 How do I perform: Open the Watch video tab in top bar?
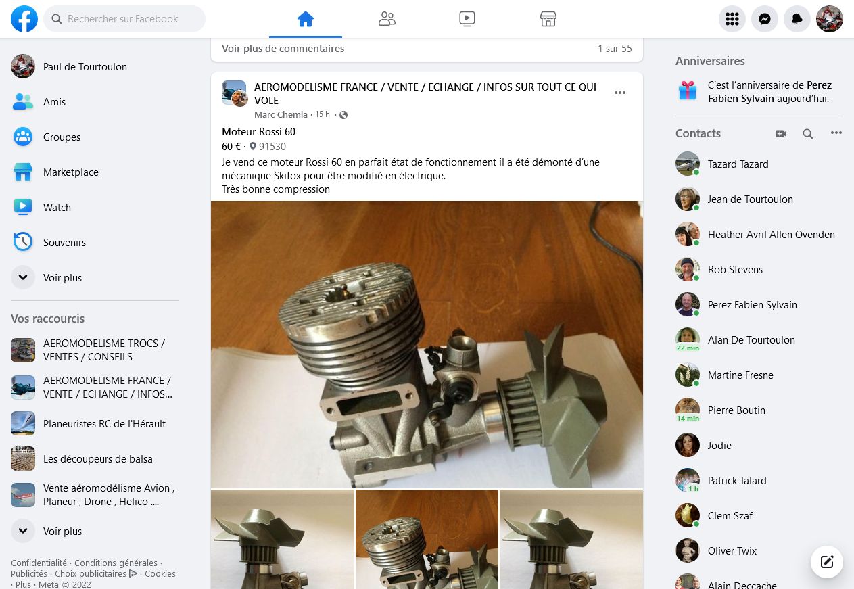coord(467,19)
